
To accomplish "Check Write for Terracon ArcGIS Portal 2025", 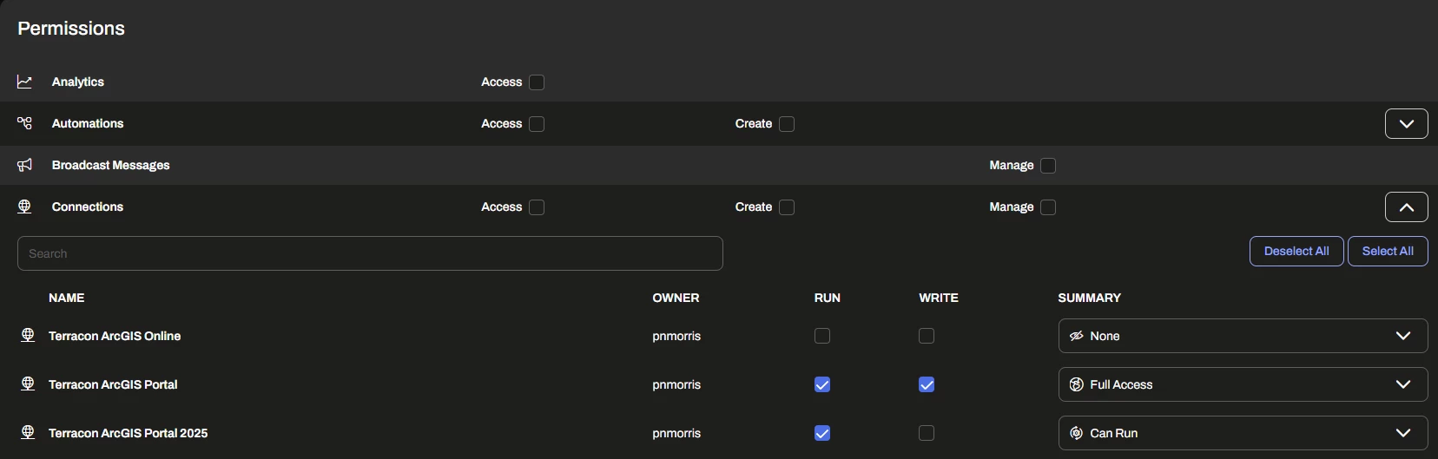I will pyautogui.click(x=927, y=433).
